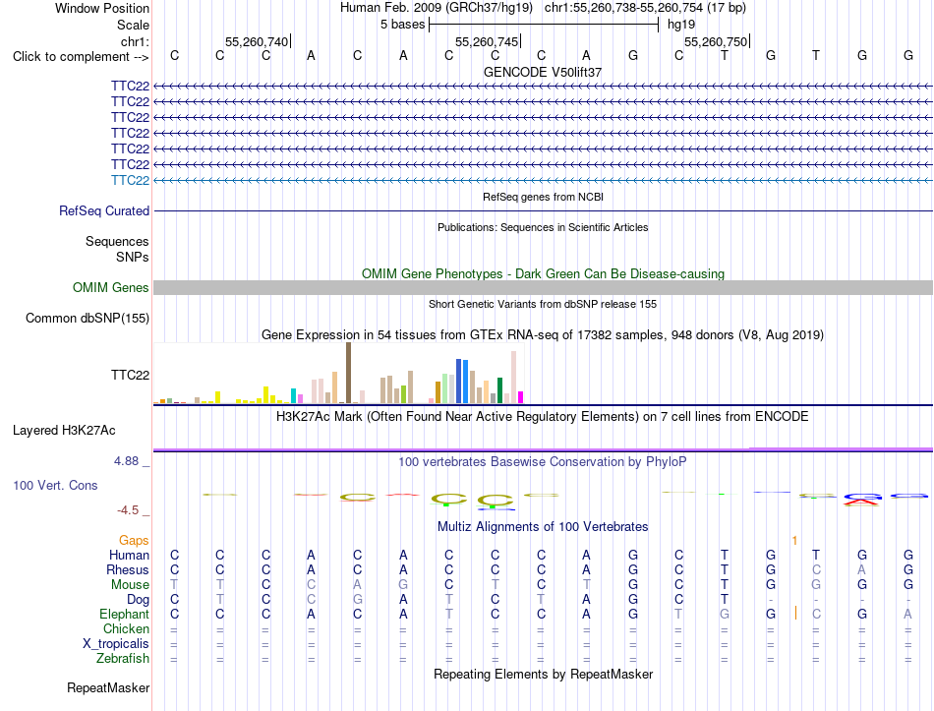Click the Scale label
Image resolution: width=934 pixels, height=711 pixels.
tap(133, 25)
